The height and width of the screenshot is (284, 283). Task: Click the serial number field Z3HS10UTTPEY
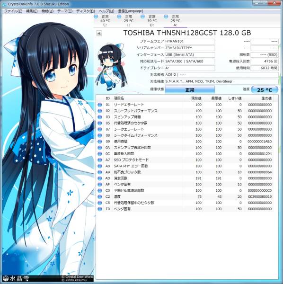pyautogui.click(x=190, y=48)
